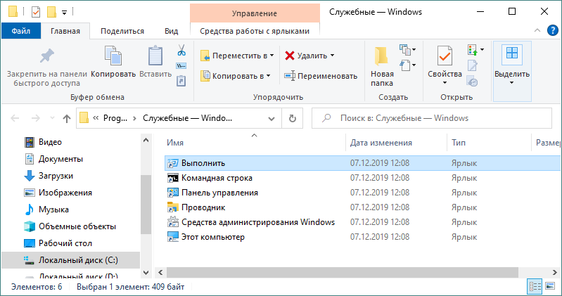This screenshot has width=562, height=296.
Task: Click the search box for Служебные — Windows
Action: pyautogui.click(x=432, y=118)
